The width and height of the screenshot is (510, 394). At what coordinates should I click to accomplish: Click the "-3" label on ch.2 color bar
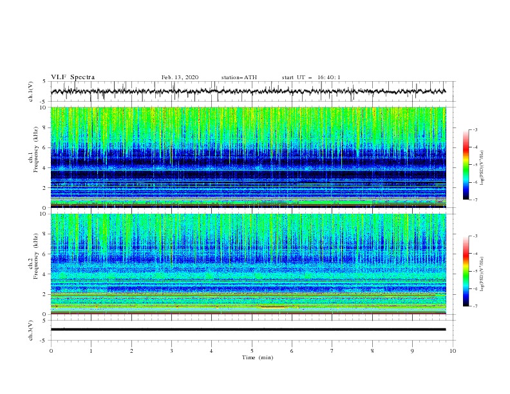pos(475,236)
